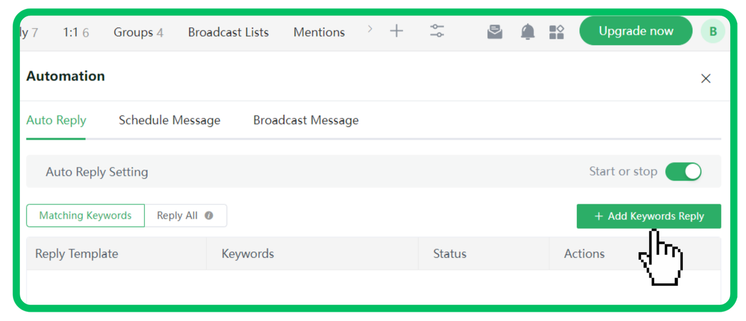The height and width of the screenshot is (321, 746).
Task: Click the notification bell icon
Action: click(527, 32)
